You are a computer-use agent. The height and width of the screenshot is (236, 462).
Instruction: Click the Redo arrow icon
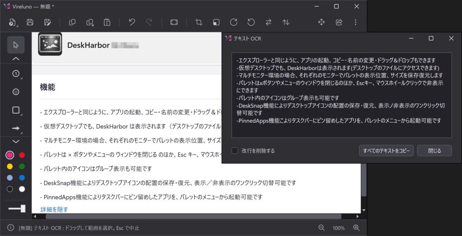pos(149,23)
